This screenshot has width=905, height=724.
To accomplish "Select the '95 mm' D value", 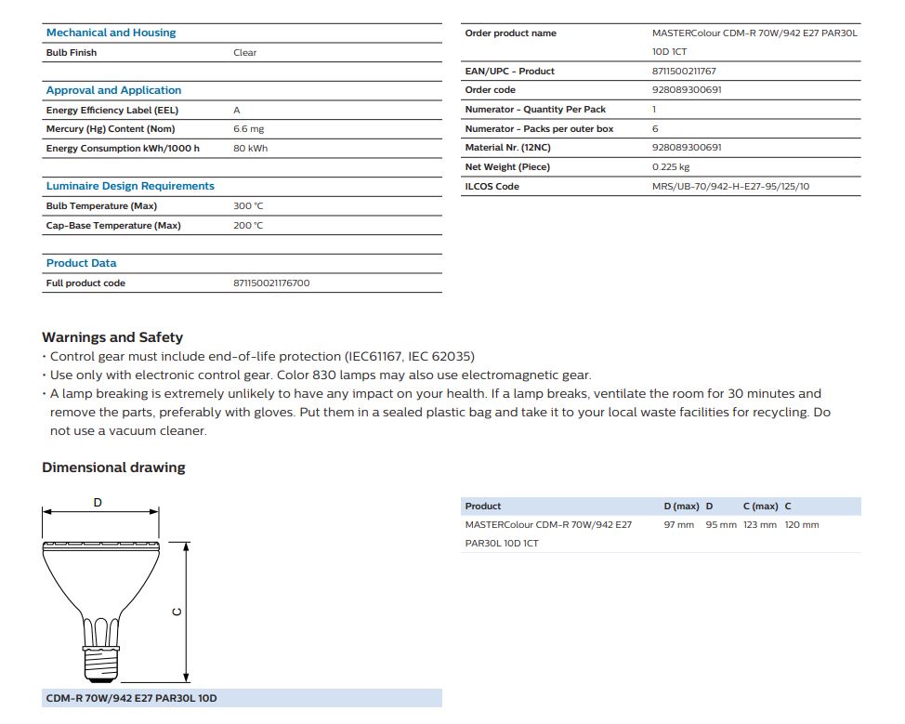I will (x=721, y=525).
